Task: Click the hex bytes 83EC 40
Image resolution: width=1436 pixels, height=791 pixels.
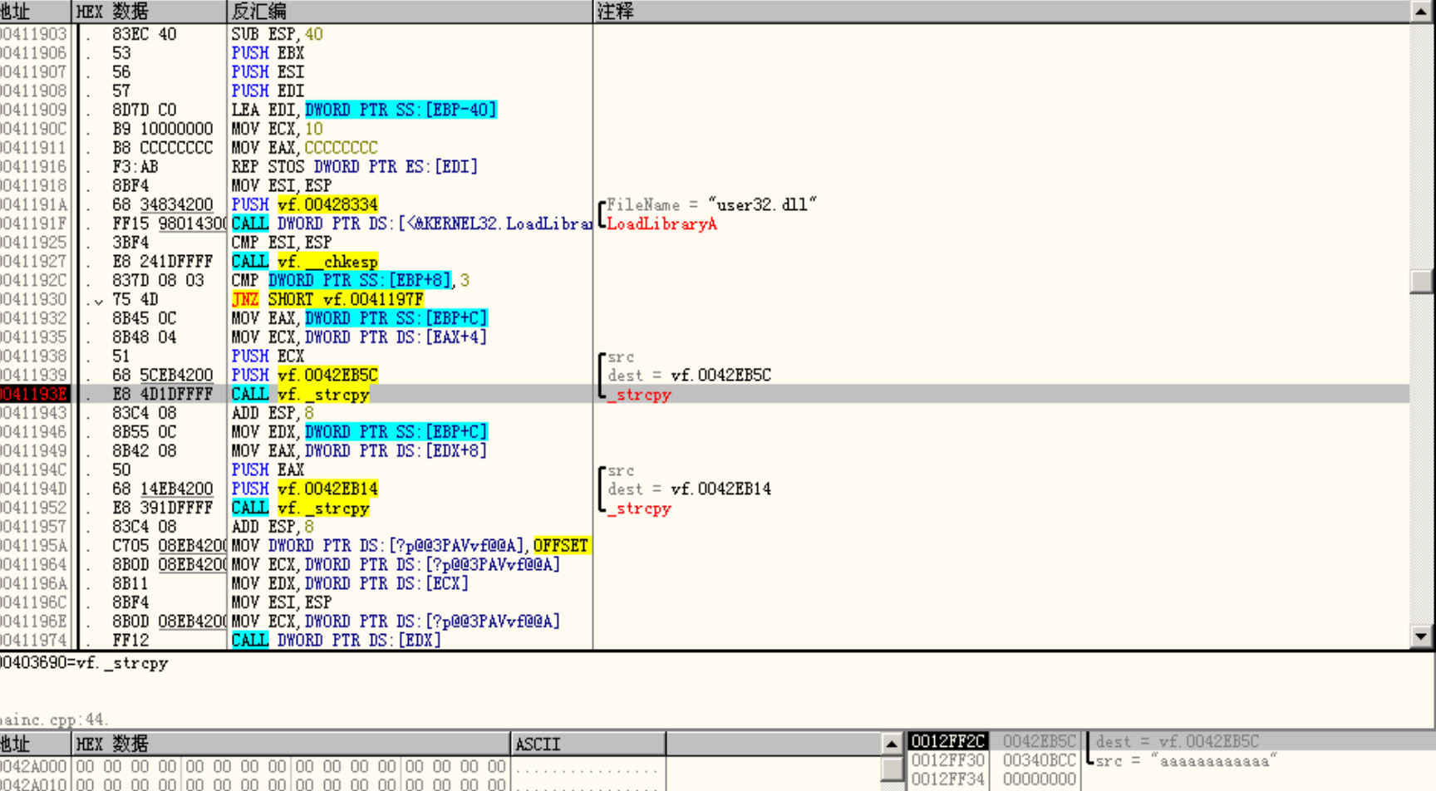Action: click(145, 34)
